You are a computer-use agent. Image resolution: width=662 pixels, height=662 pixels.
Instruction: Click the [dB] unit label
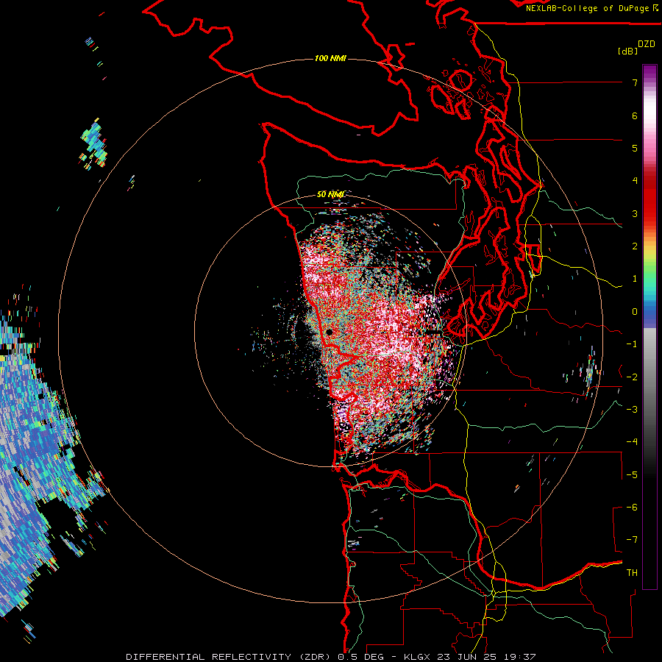tap(628, 51)
